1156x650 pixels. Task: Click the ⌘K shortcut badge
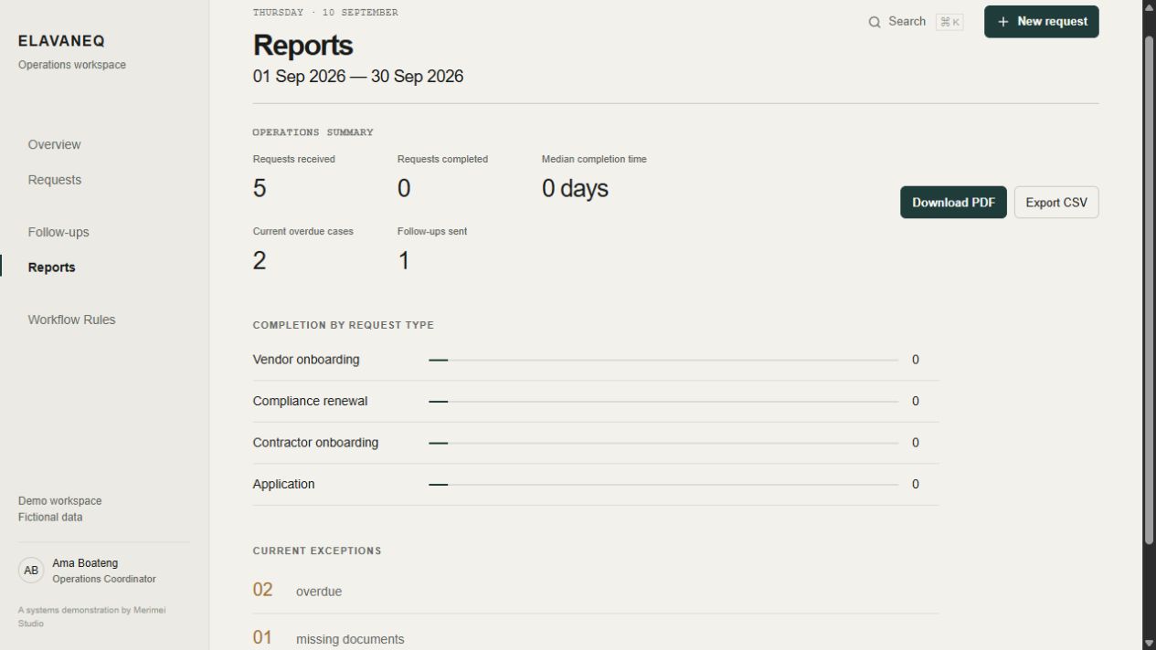click(x=949, y=22)
